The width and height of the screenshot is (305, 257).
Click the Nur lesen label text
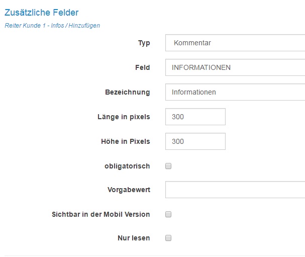click(x=133, y=238)
